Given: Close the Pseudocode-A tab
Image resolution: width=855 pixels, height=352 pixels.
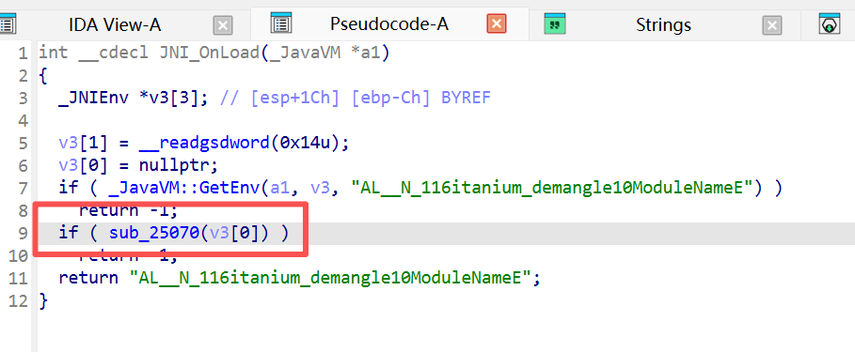Looking at the screenshot, I should pyautogui.click(x=497, y=24).
